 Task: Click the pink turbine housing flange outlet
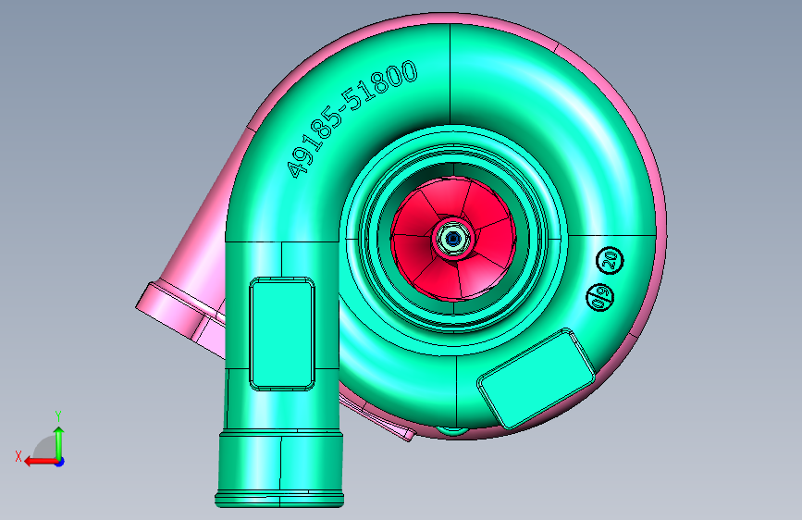[x=179, y=319]
